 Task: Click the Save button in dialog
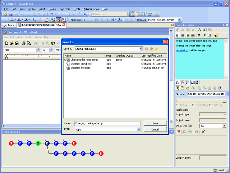155,123
